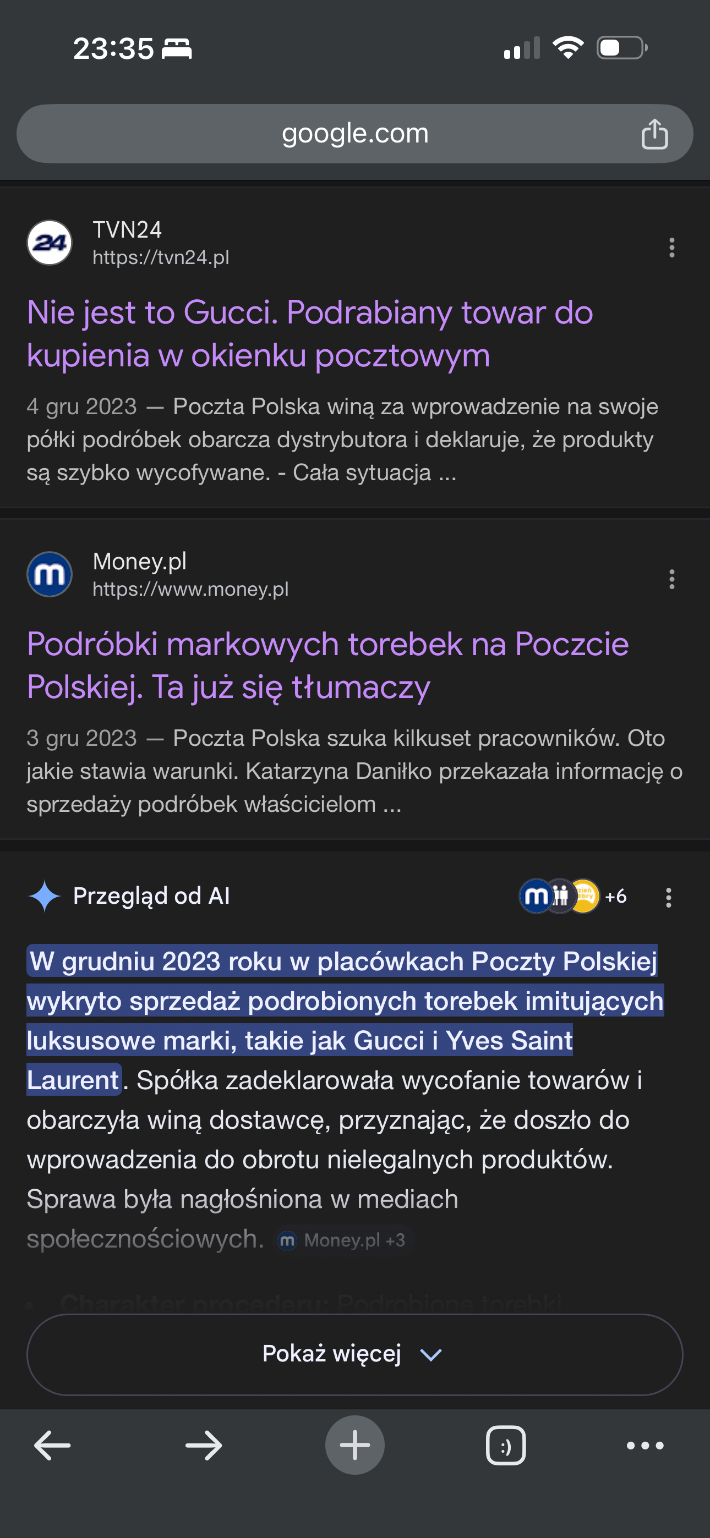Tap the tvn24.pl URL text
The width and height of the screenshot is (710, 1538).
tap(161, 257)
